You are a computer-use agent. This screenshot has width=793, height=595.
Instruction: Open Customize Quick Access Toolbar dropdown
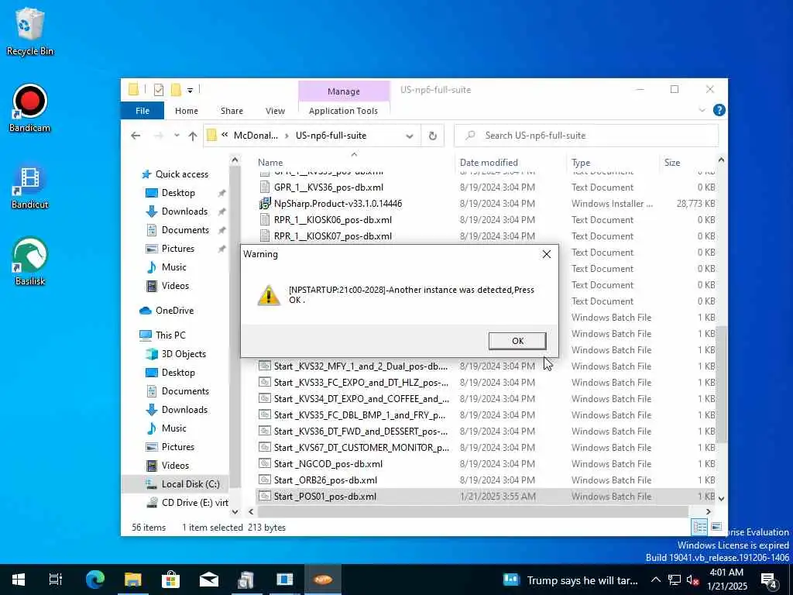point(191,90)
